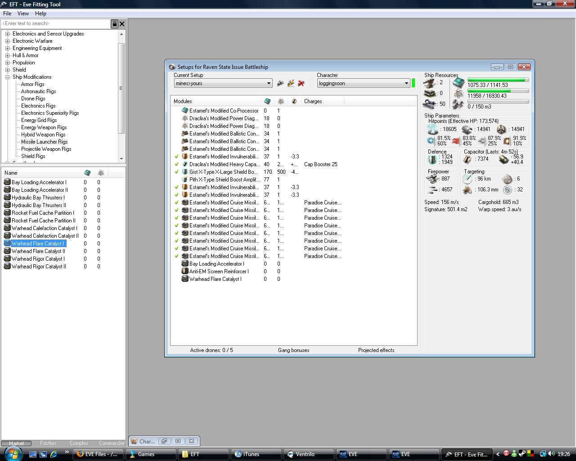Click the Projected effects label
The width and height of the screenshot is (576, 461).
pos(376,350)
